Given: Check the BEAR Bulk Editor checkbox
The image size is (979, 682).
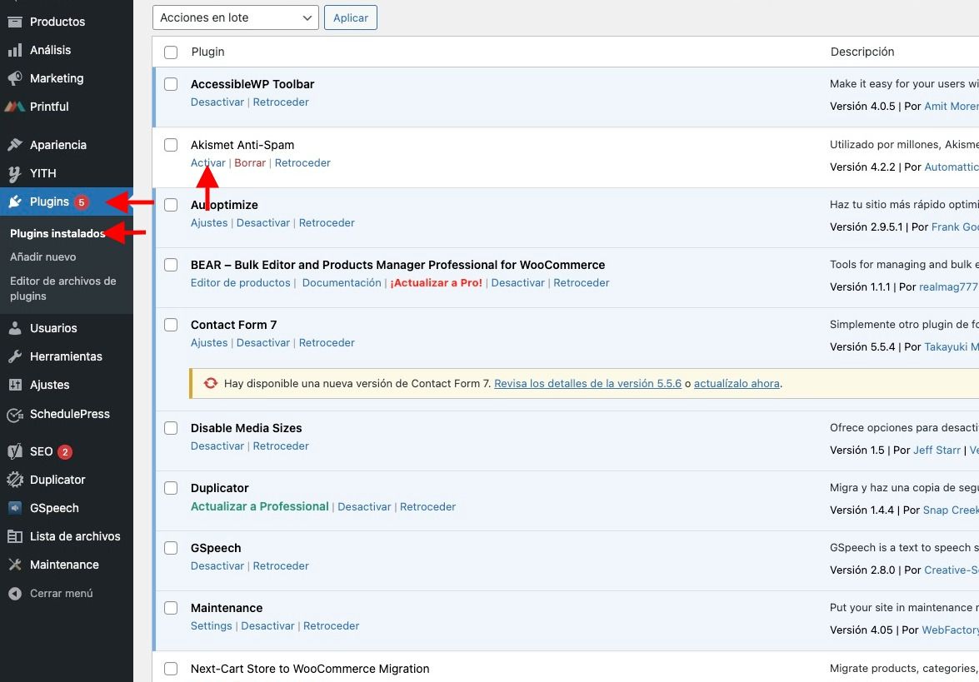Looking at the screenshot, I should click(171, 265).
